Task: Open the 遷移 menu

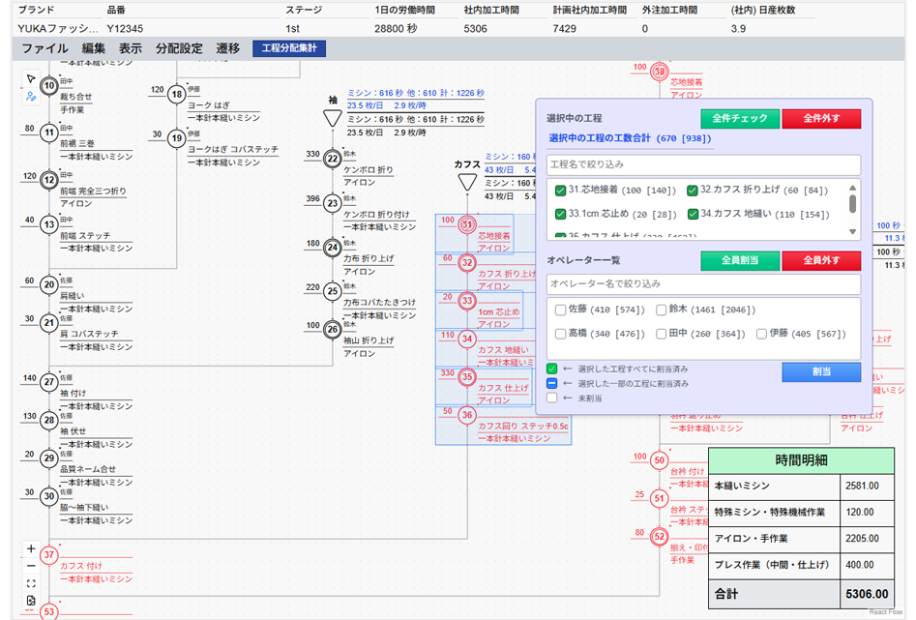Action: (228, 48)
